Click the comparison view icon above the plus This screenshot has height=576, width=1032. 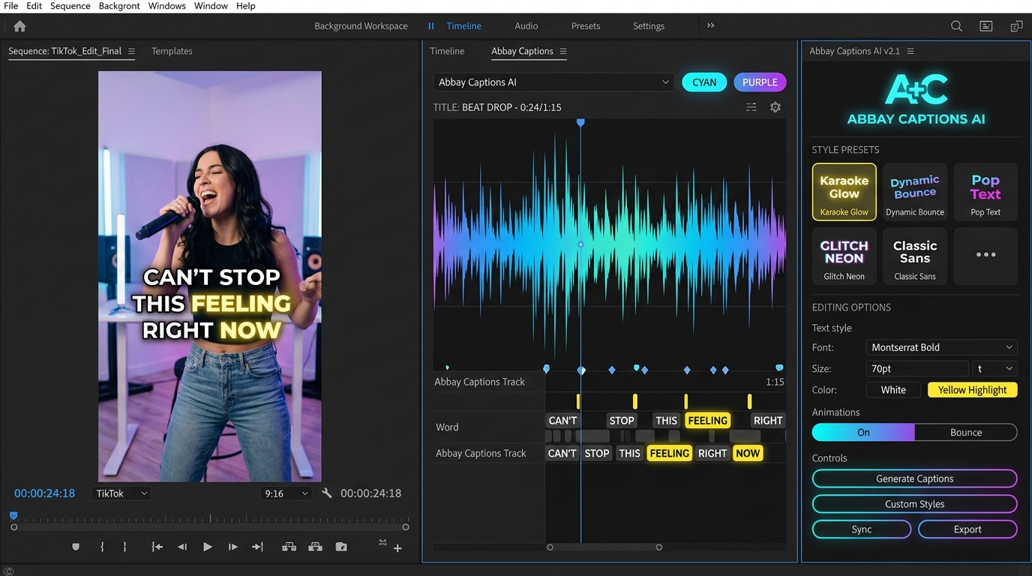point(382,541)
